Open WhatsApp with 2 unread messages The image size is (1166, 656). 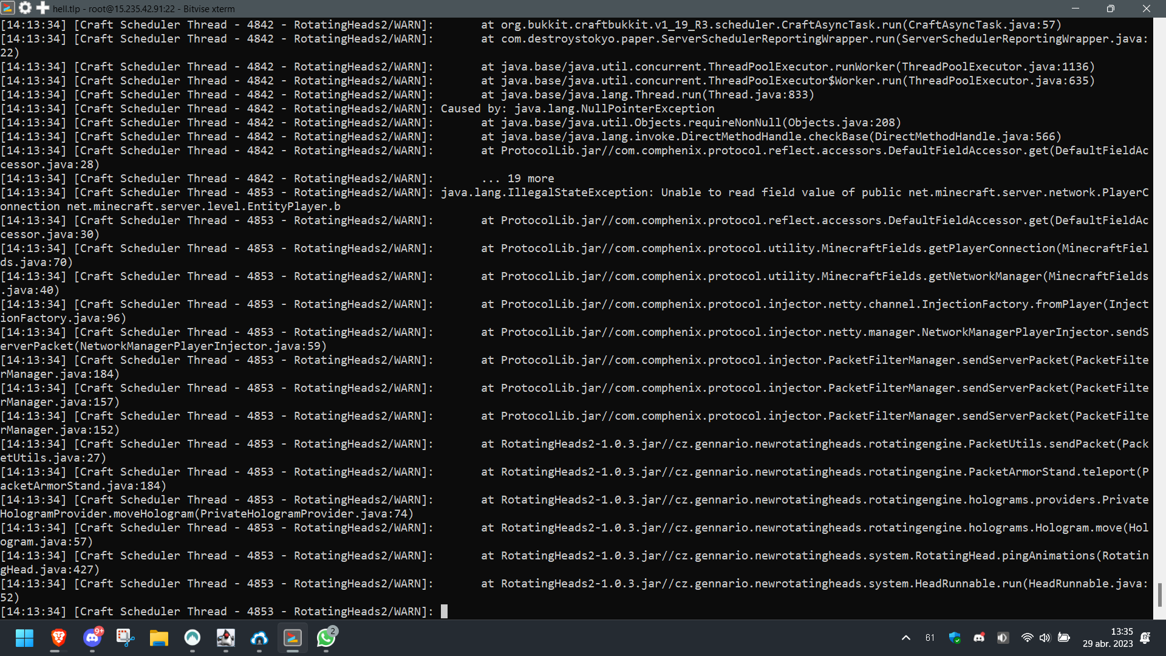point(326,638)
